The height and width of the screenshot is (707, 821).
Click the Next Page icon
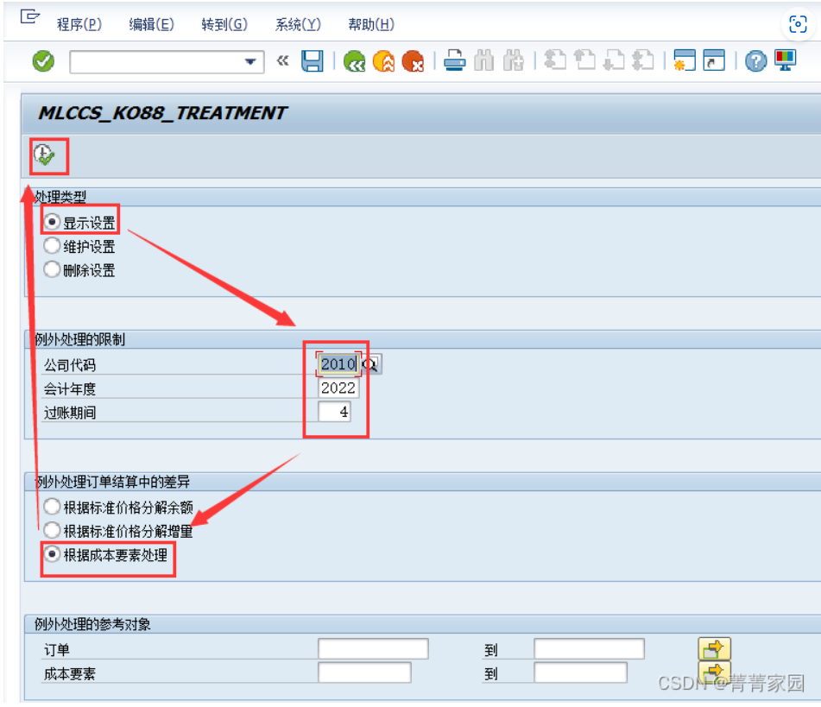614,60
